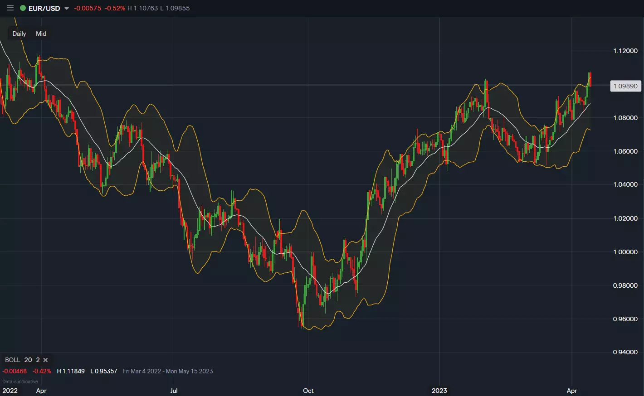Click the -0.52% percent change in header
This screenshot has width=644, height=396.
115,8
